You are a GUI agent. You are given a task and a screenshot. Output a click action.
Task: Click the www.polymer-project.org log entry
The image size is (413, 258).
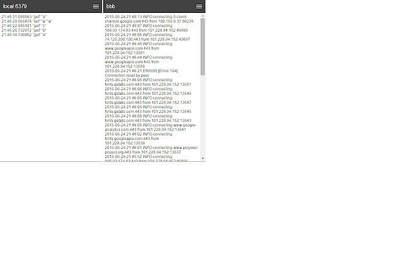(152, 150)
